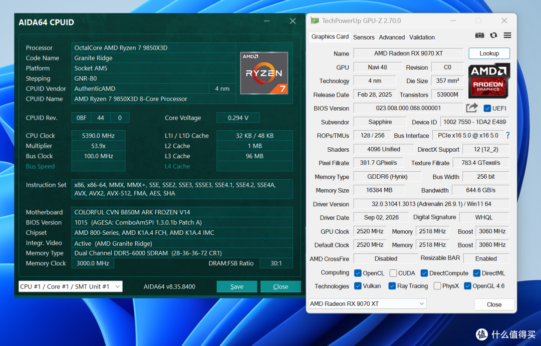This screenshot has width=541, height=346.
Task: Click the Core Voltage value 0.294 V
Action: click(238, 118)
